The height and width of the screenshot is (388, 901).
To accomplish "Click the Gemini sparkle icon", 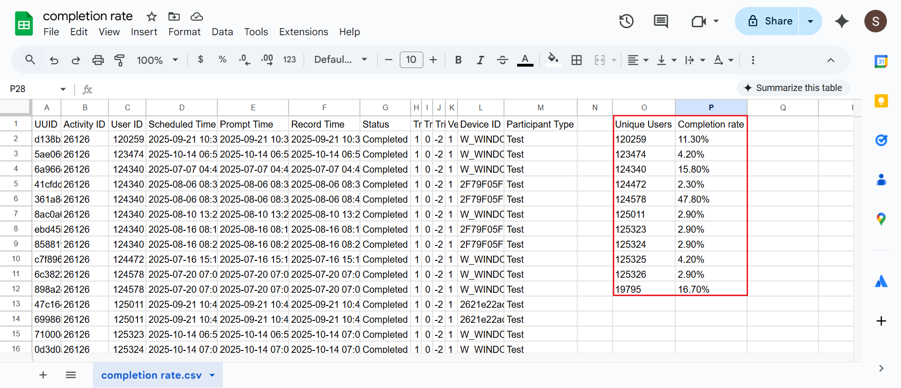I will tap(841, 21).
